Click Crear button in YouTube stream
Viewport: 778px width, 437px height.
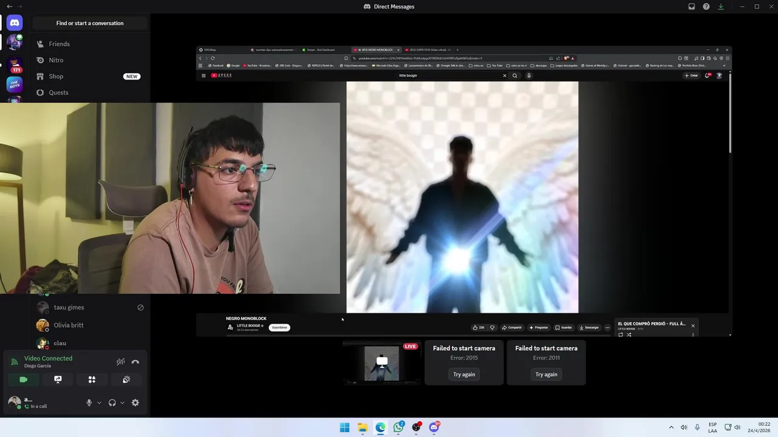click(x=692, y=76)
